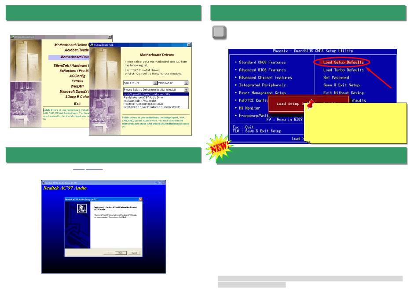Select Load Setup Defaults in BIOS
This screenshot has height=290, width=418.
[343, 62]
